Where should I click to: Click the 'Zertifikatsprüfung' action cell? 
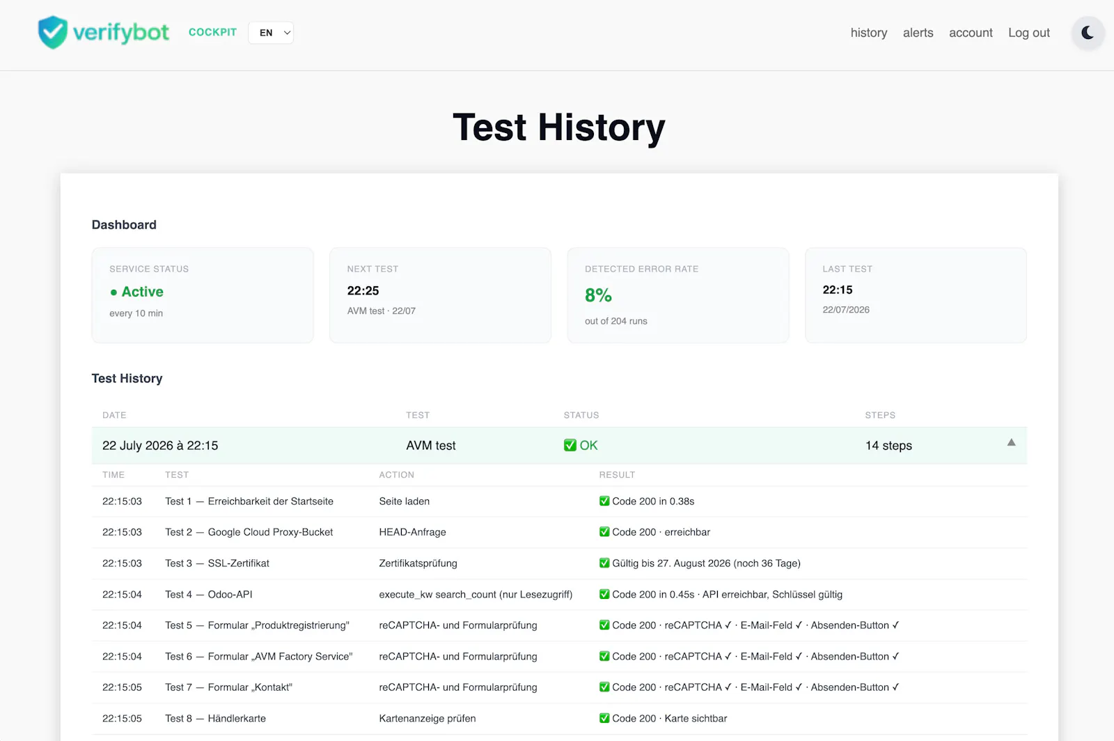pos(418,563)
